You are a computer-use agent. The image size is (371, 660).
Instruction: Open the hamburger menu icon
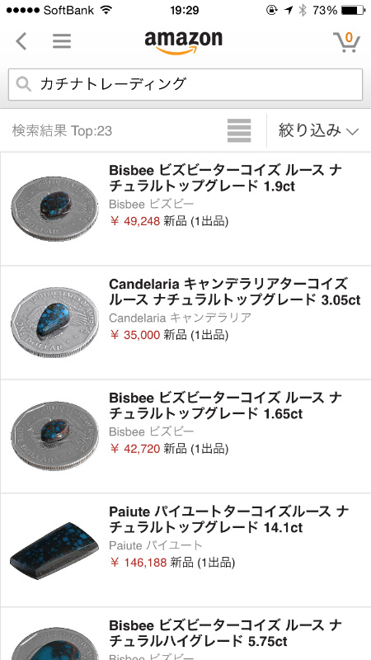[62, 41]
